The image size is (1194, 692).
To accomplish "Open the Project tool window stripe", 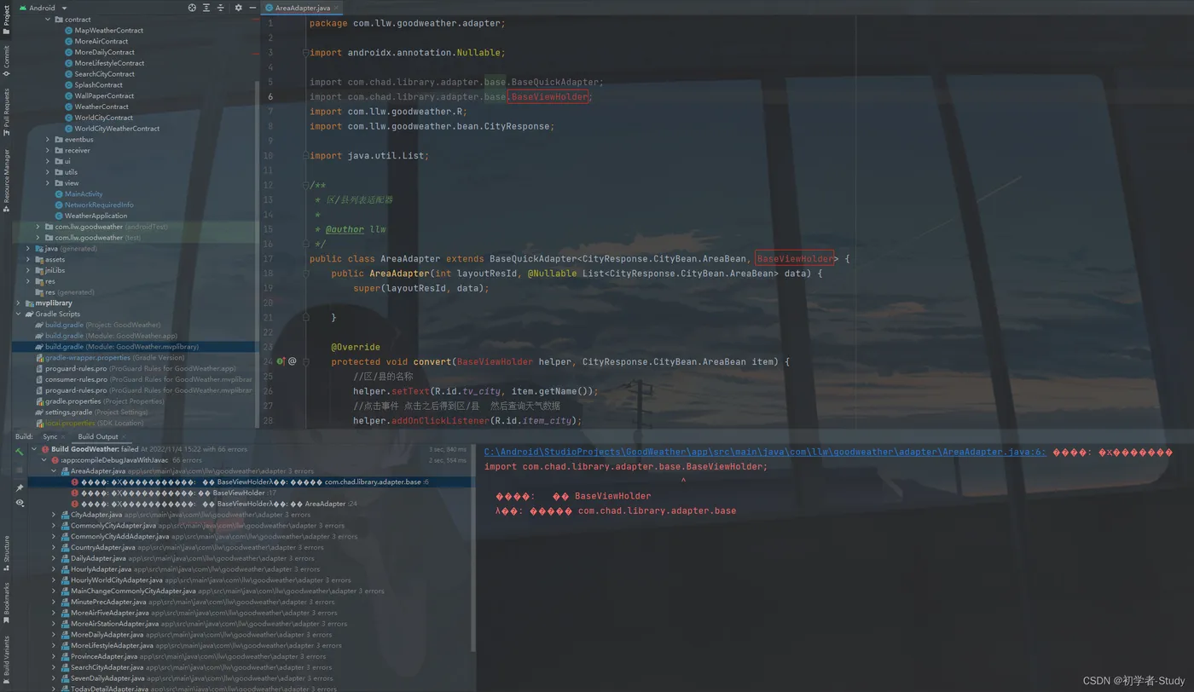I will coord(7,19).
